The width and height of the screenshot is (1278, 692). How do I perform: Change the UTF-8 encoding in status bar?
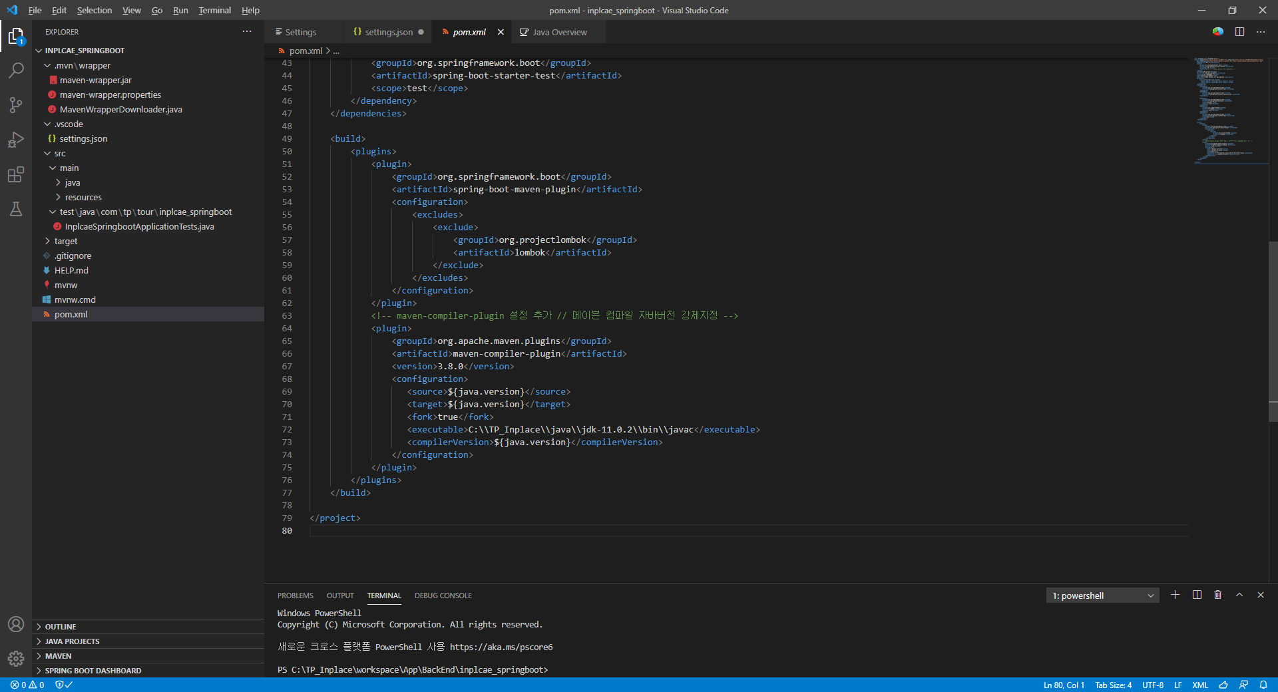pos(1153,685)
